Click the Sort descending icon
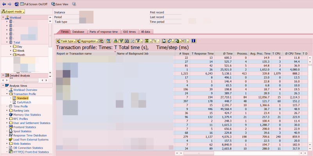This screenshot has width=313, height=156. point(121,41)
